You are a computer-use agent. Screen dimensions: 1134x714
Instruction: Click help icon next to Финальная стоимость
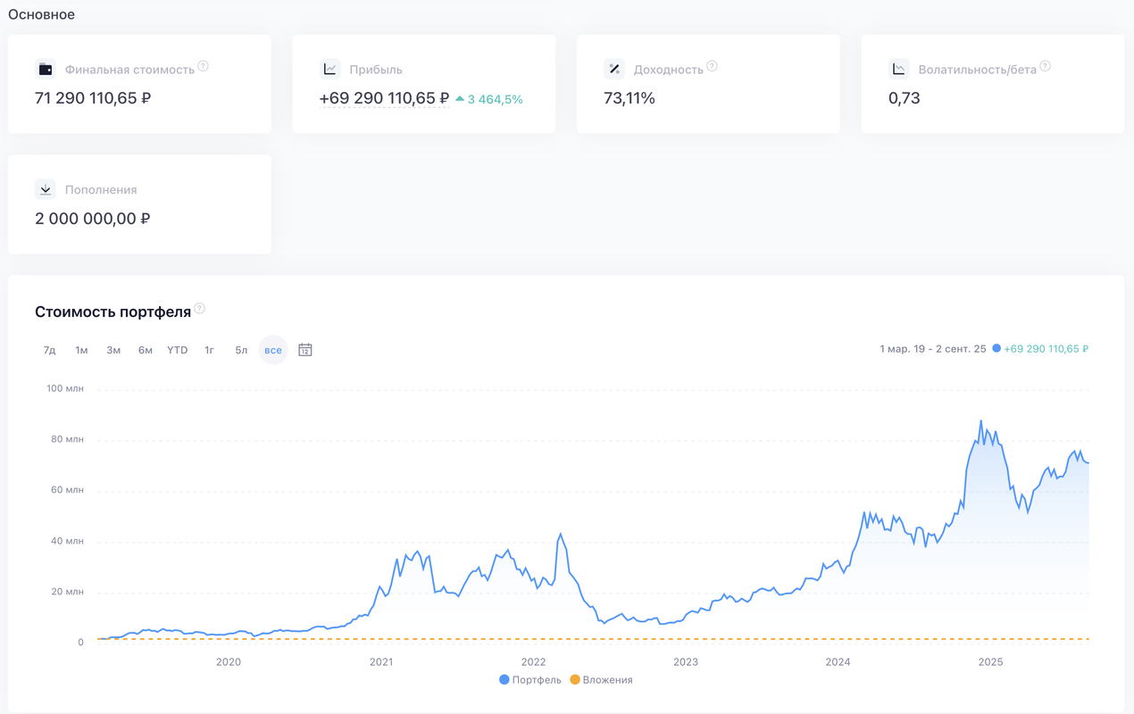(204, 66)
